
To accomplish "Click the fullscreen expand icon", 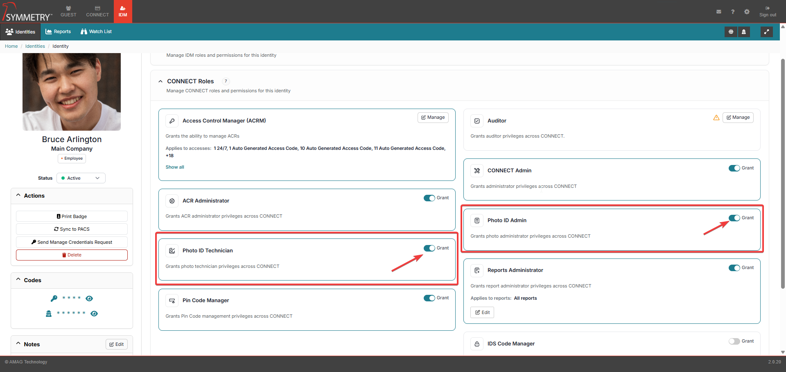I will 766,32.
